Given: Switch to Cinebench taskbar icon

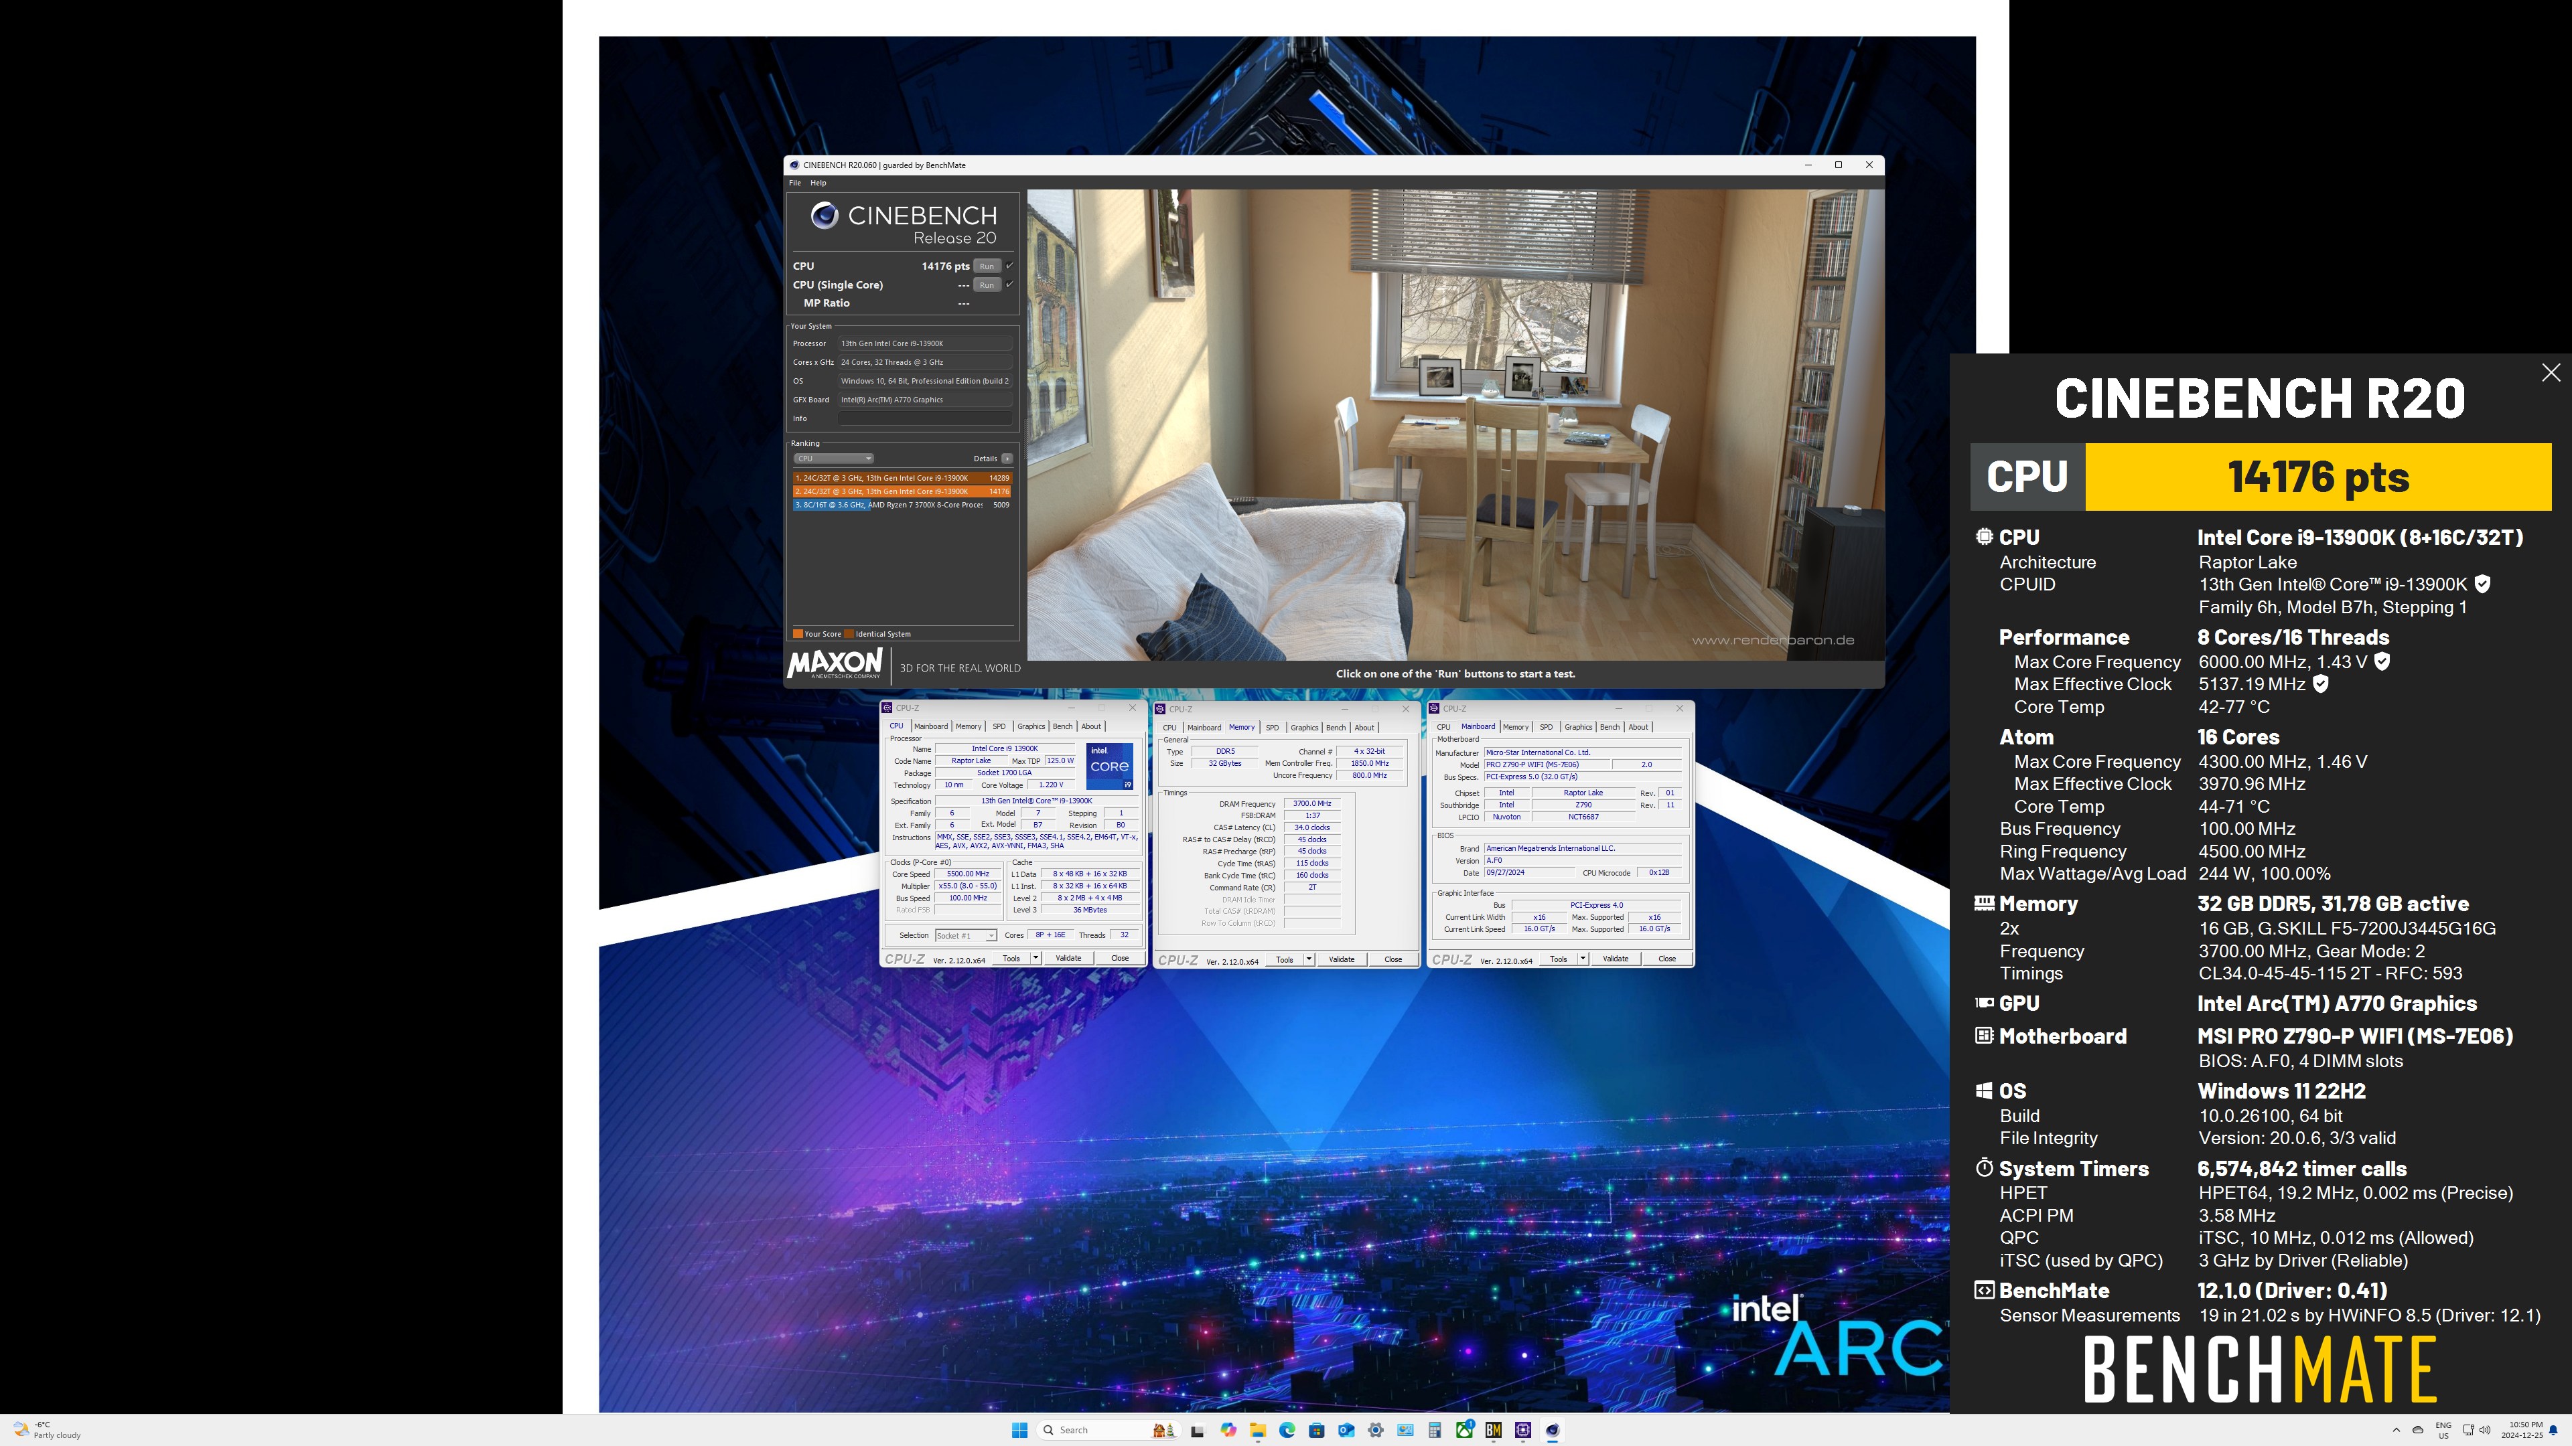Looking at the screenshot, I should pos(1553,1430).
